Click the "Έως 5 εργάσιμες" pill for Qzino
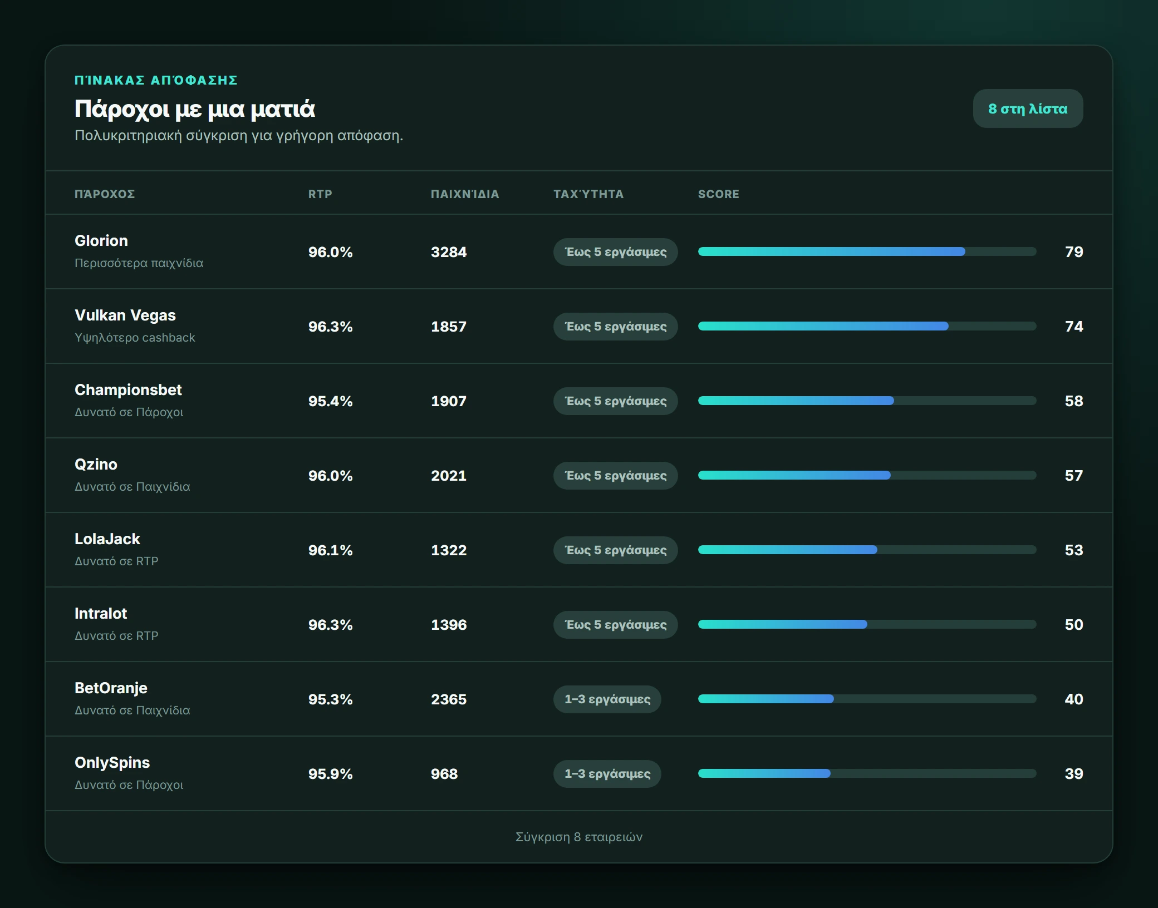 (616, 476)
